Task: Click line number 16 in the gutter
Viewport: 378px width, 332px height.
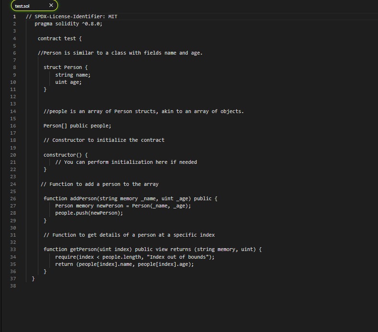Action: coord(13,126)
